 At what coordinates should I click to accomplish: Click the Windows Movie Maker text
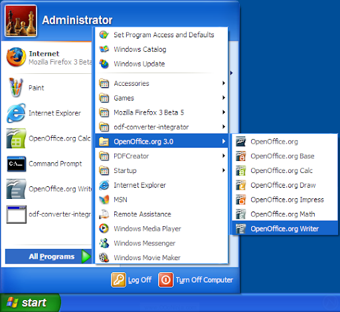coord(147,257)
